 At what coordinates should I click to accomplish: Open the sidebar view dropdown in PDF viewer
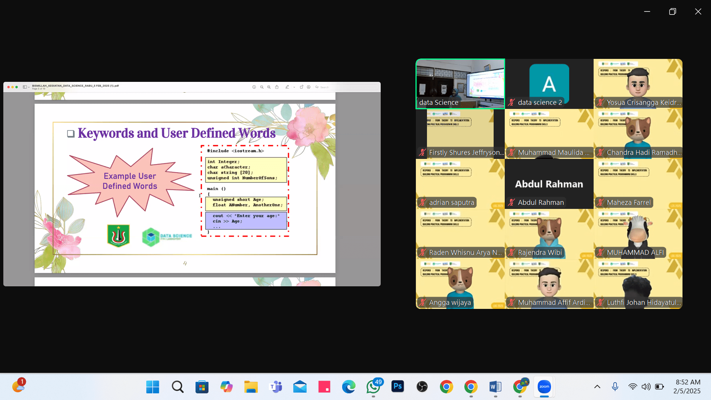coord(26,87)
